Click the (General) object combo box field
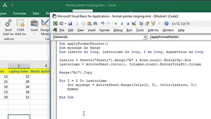The height and width of the screenshot is (119, 211). pyautogui.click(x=100, y=37)
